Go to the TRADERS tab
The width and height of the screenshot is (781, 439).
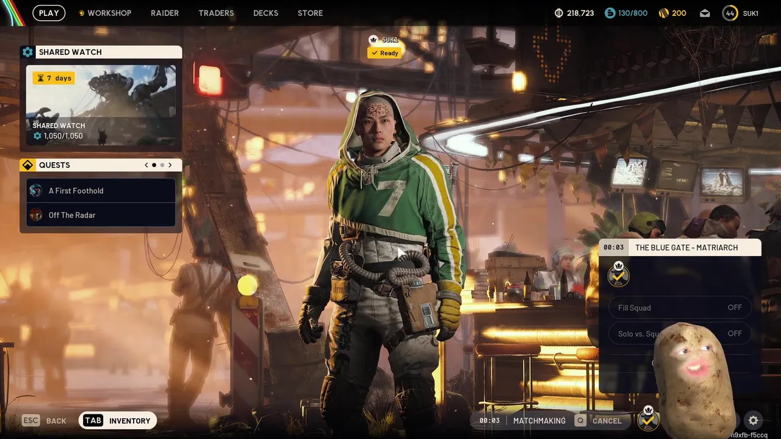tap(216, 13)
